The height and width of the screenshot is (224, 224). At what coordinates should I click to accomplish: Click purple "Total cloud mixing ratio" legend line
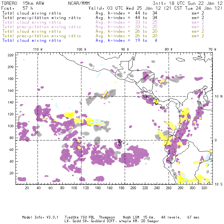(32, 22)
